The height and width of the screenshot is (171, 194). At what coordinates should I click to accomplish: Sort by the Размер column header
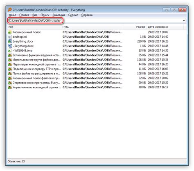140,27
